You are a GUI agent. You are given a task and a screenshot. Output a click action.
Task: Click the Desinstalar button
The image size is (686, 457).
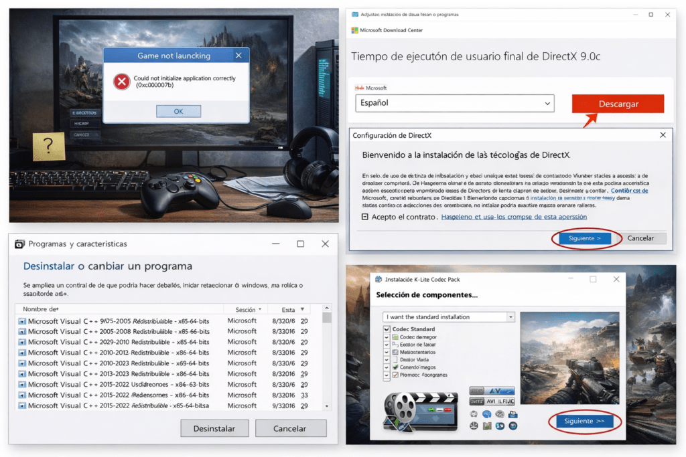coord(214,429)
